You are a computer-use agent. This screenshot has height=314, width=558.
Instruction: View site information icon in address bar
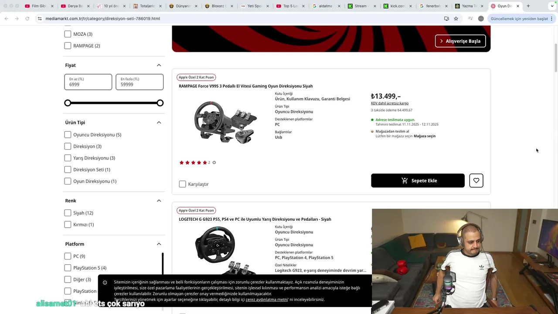(40, 19)
